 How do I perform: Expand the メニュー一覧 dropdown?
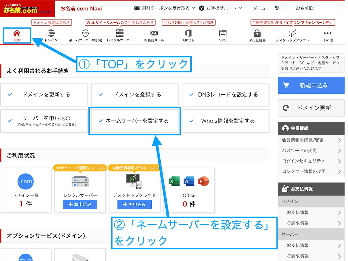tap(266, 8)
